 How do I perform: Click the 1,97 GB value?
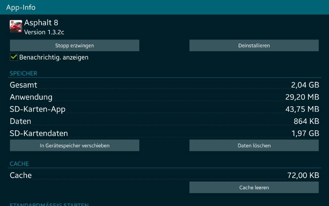(305, 133)
